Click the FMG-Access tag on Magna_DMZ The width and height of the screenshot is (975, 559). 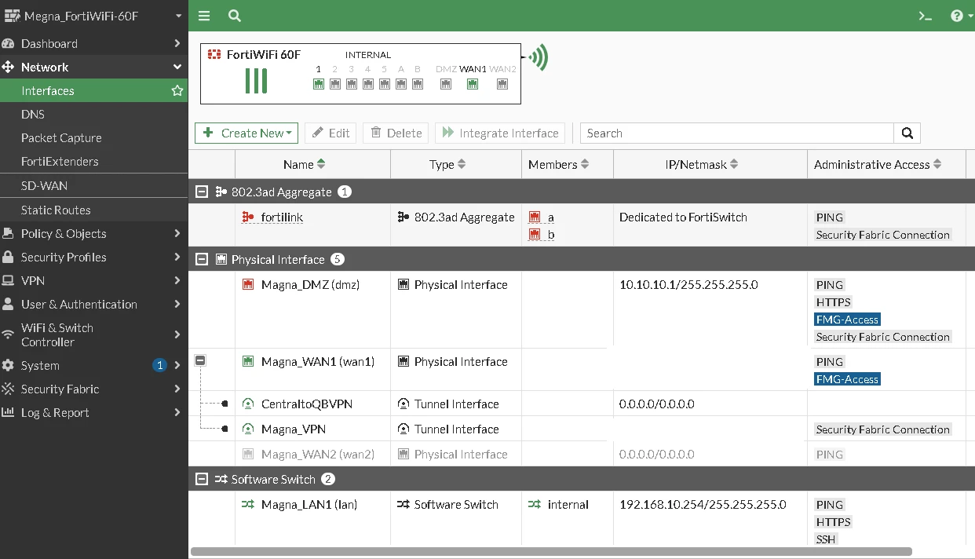(847, 320)
